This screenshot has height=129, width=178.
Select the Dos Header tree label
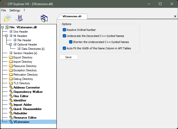21,32
